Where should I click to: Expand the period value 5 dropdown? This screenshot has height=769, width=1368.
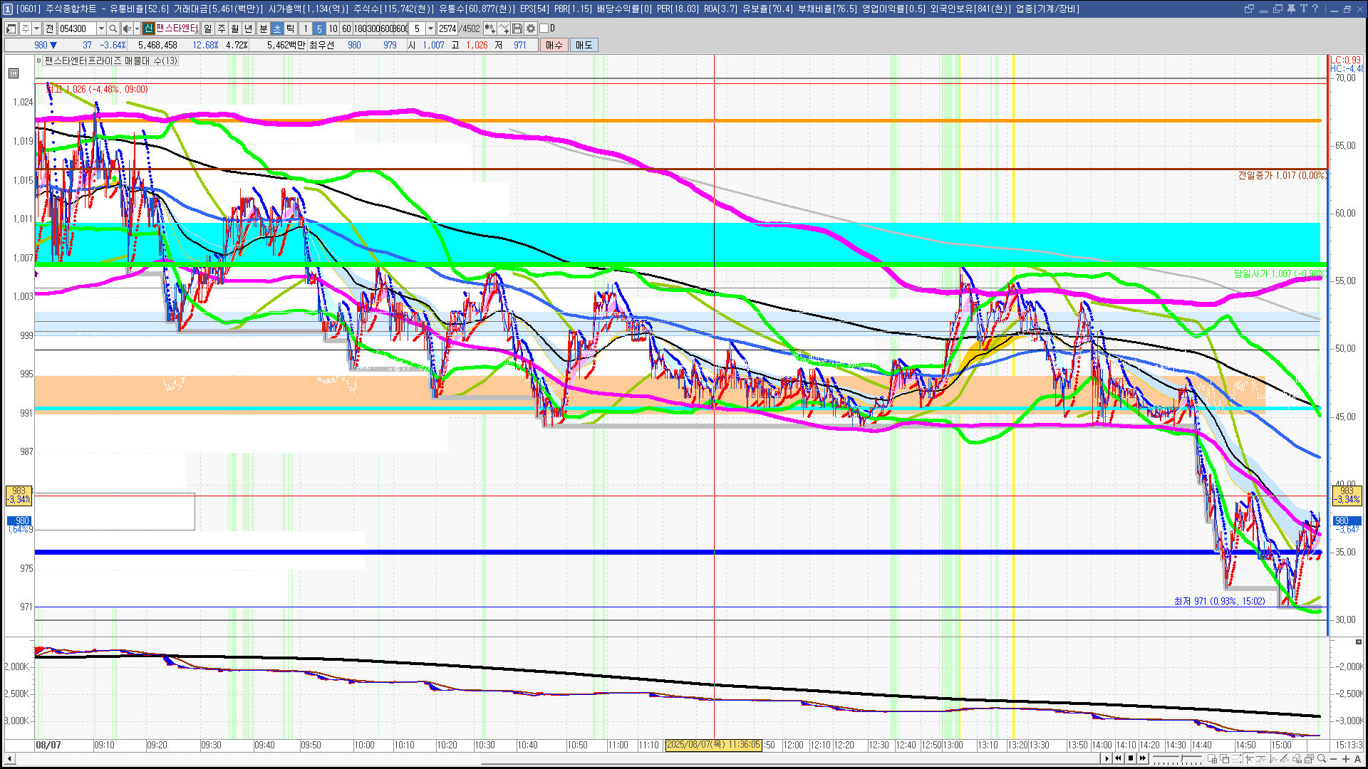[430, 28]
